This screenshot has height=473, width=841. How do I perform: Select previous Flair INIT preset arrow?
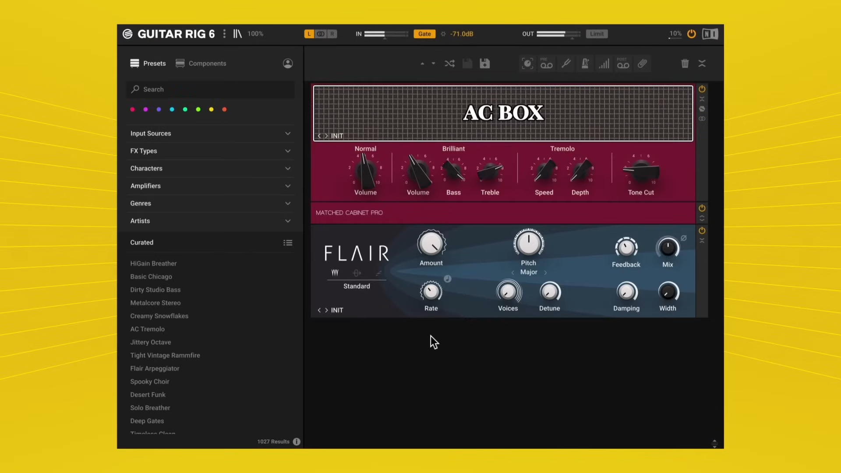(319, 310)
